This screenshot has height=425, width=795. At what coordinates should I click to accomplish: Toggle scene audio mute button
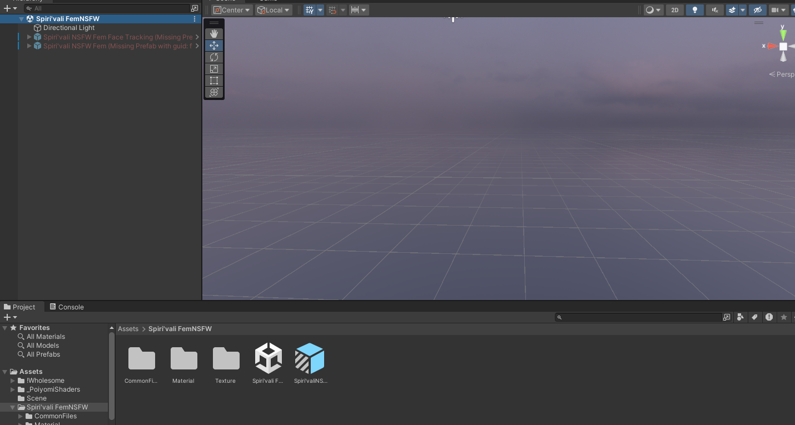[x=714, y=10]
